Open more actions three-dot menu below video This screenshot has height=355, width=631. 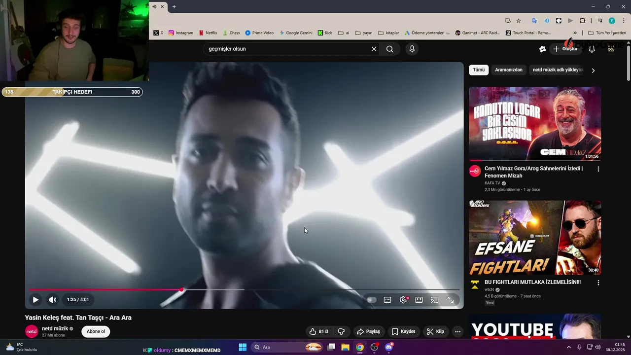point(457,331)
